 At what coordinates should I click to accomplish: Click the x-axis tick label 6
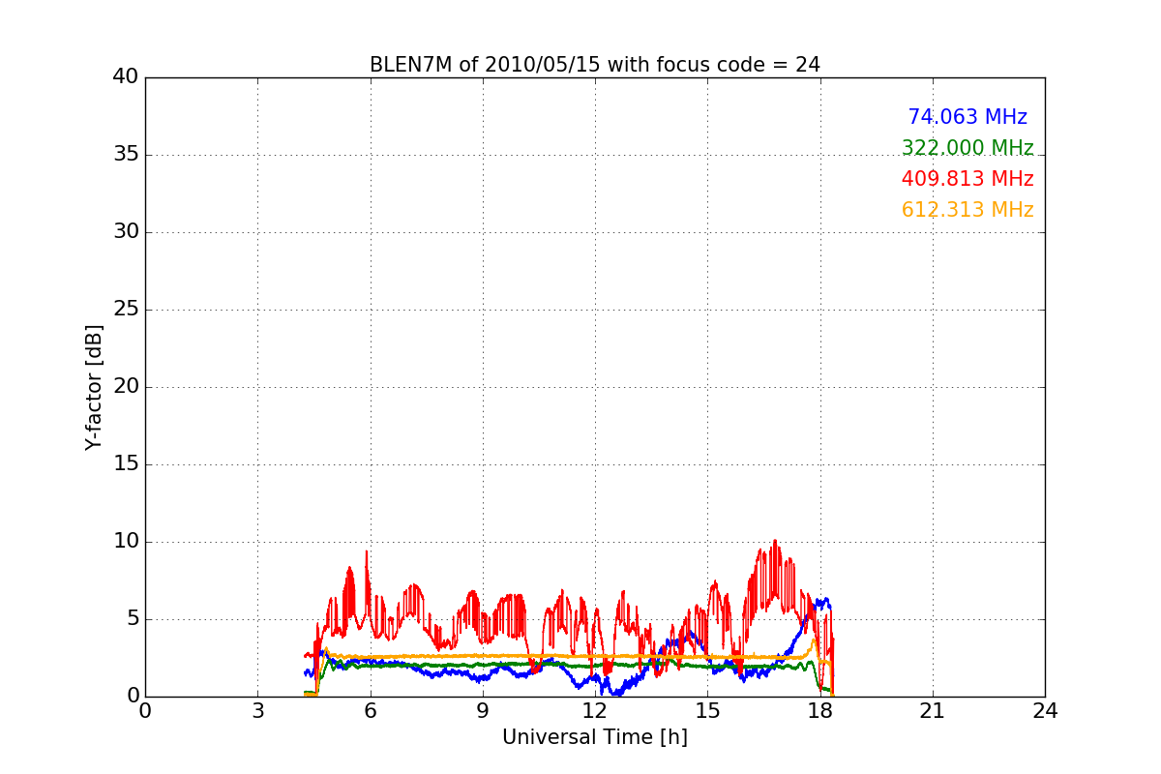(371, 711)
